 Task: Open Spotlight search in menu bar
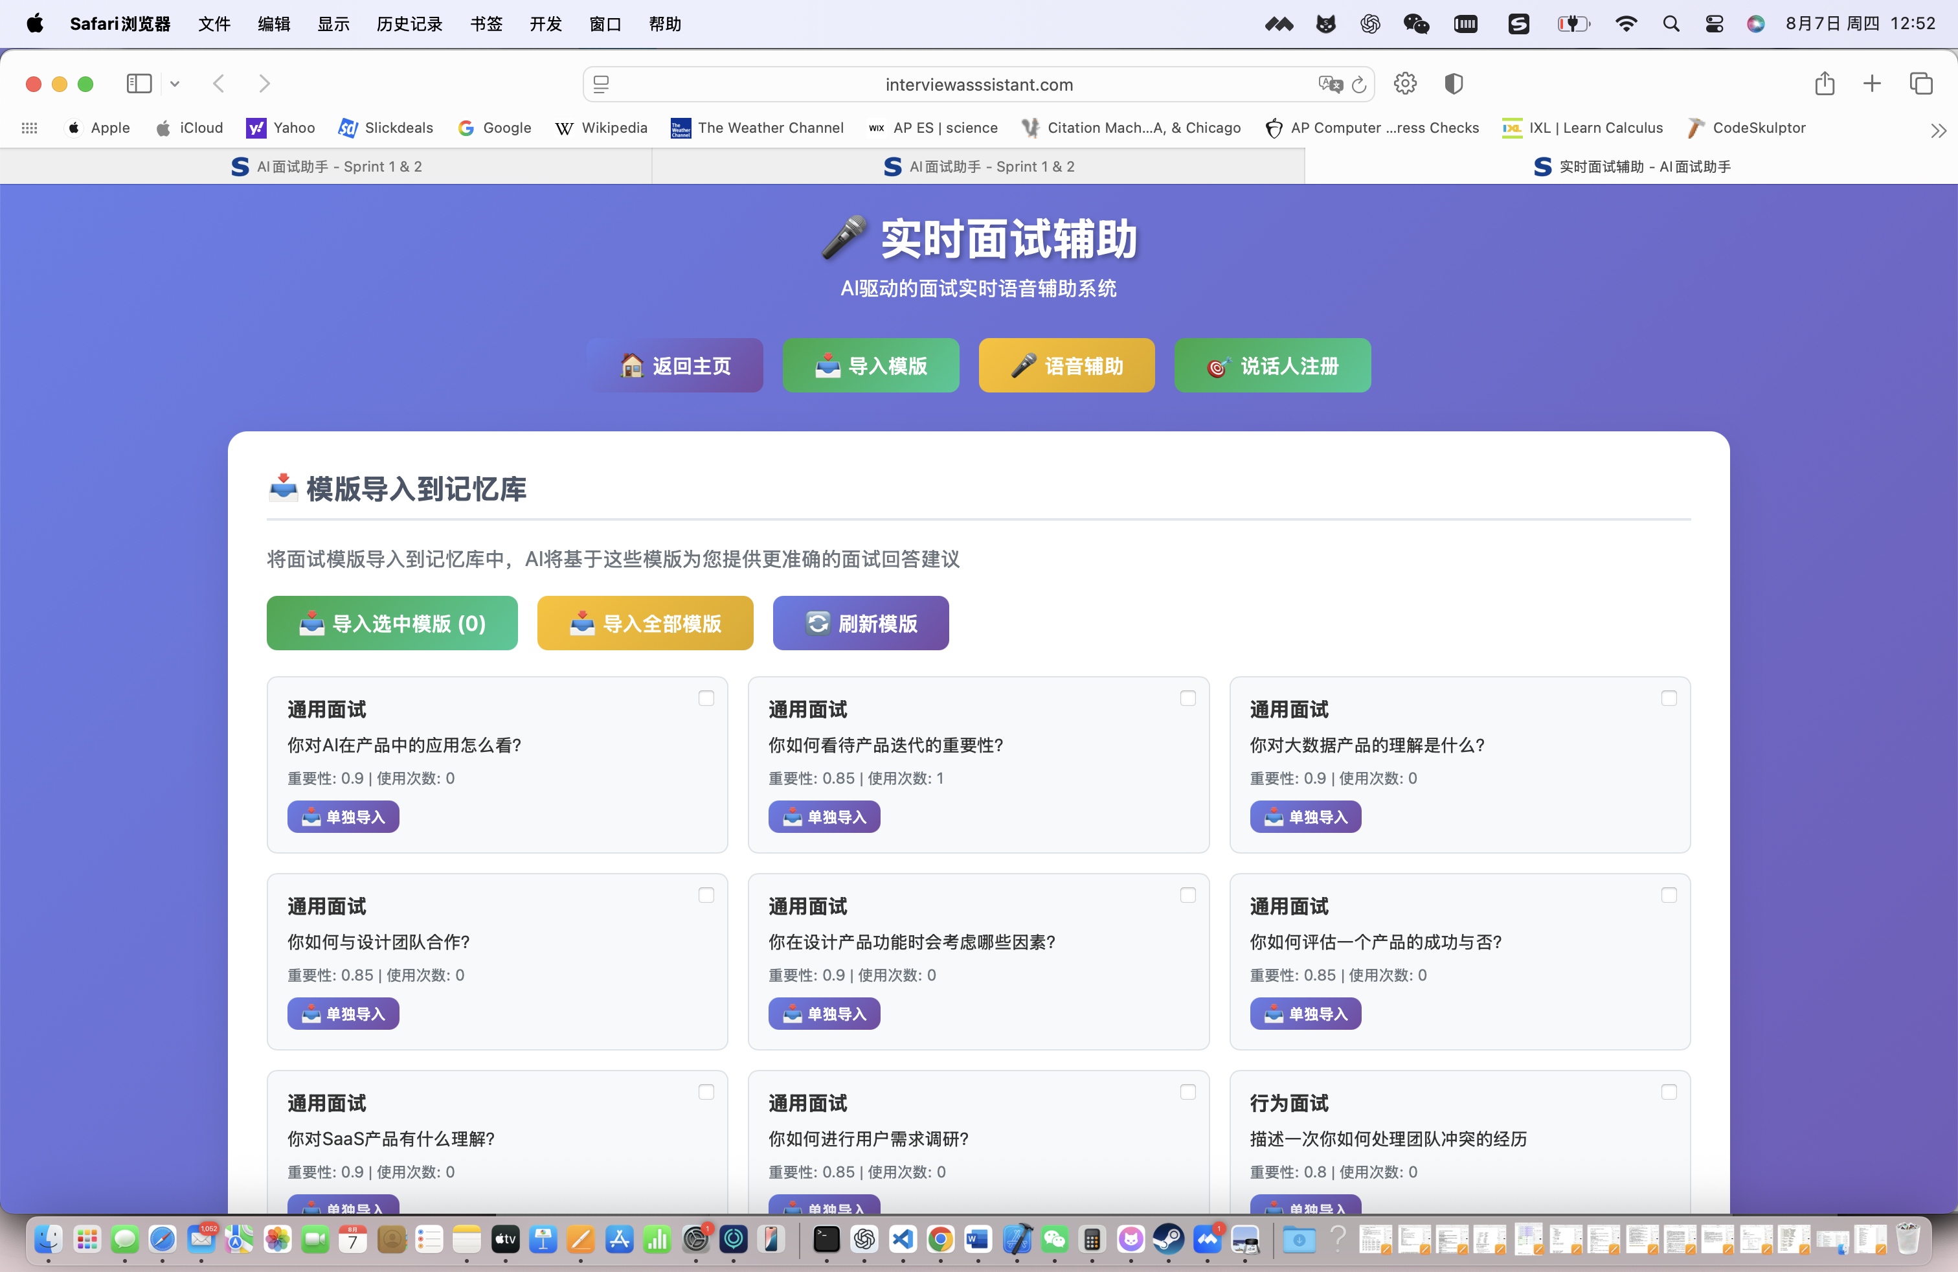click(1670, 24)
